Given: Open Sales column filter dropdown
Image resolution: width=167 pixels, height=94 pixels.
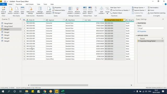Looking at the screenshot, I should 103,20.
